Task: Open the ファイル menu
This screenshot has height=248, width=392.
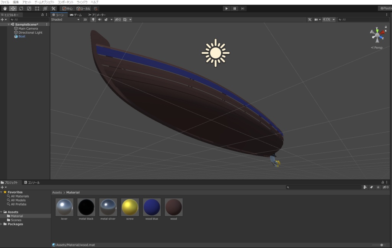Action: pyautogui.click(x=5, y=2)
